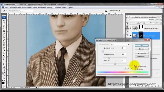
Task: Select the Slice tool
Action: point(4,34)
